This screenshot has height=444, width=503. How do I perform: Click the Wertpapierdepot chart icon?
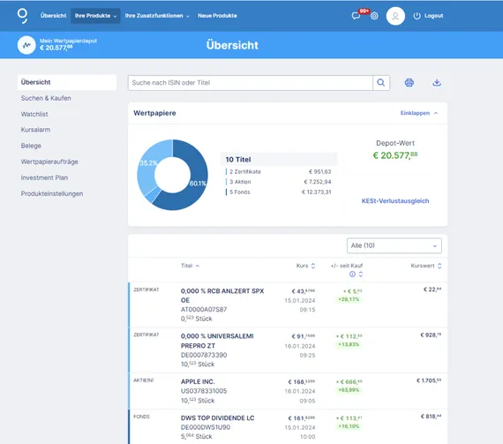[26, 45]
